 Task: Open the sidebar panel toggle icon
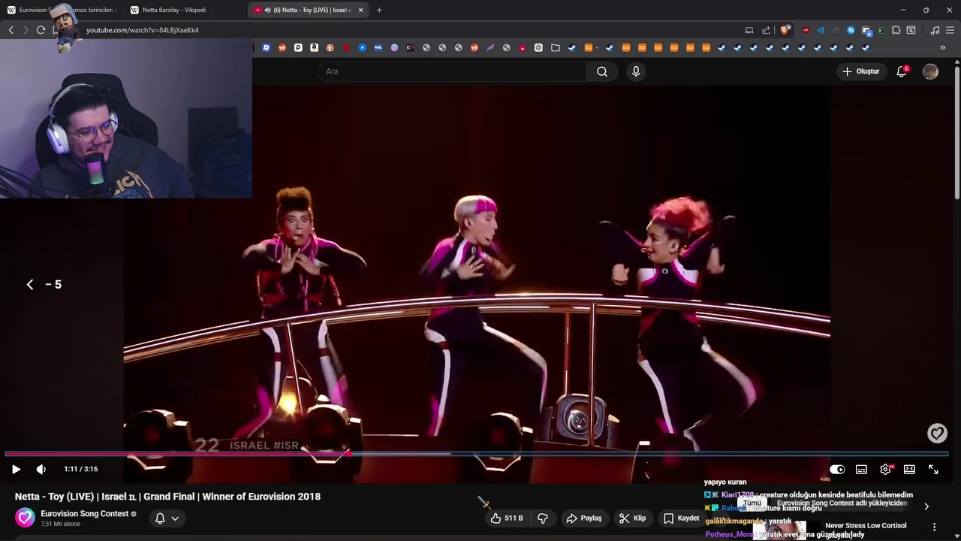[911, 30]
